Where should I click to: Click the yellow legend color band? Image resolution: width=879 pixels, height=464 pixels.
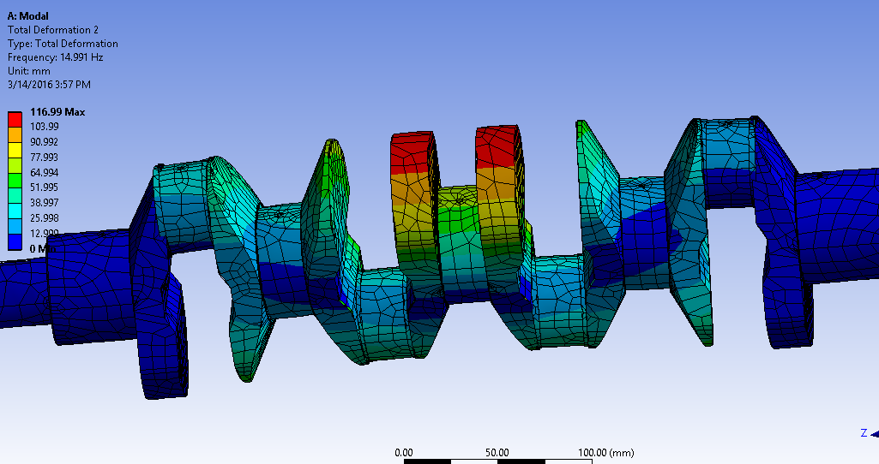click(x=15, y=150)
